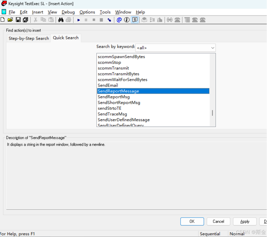The width and height of the screenshot is (267, 237).
Task: Click the Paste clipboard icon
Action: click(51, 20)
